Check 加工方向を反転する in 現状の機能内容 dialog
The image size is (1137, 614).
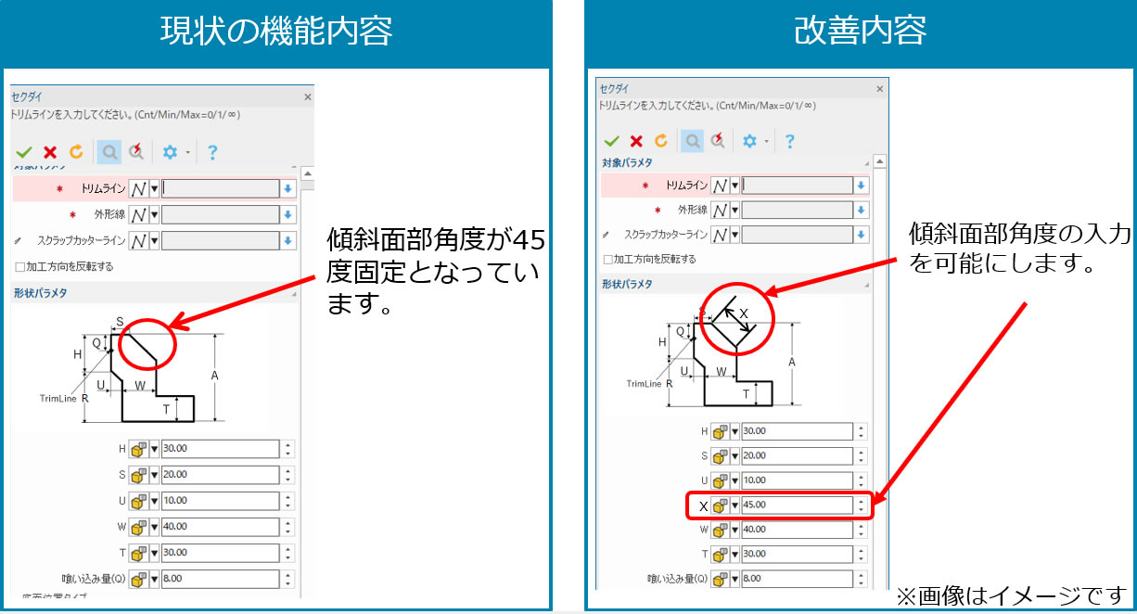point(20,267)
